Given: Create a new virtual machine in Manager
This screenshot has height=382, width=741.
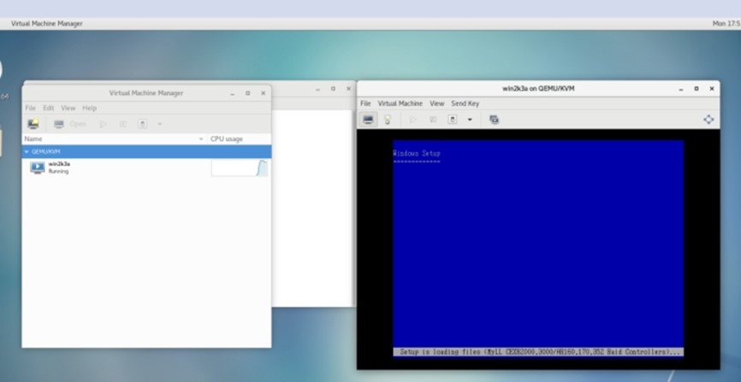Looking at the screenshot, I should coord(33,124).
